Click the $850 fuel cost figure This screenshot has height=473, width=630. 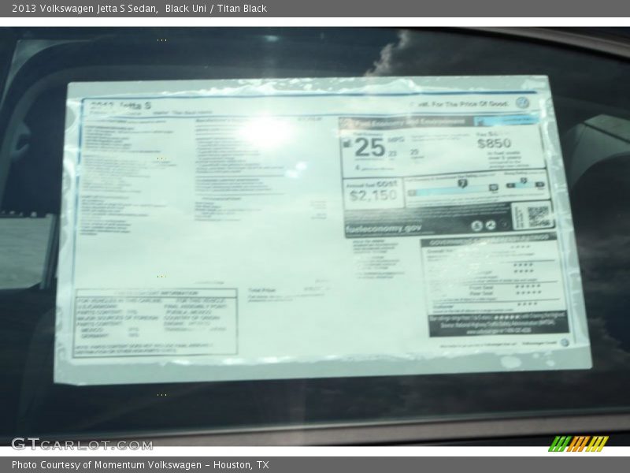coord(494,144)
